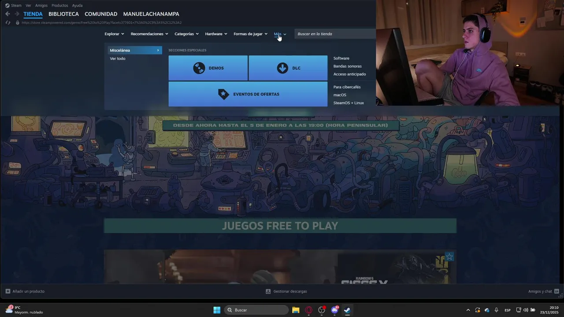564x317 pixels.
Task: Click the Steam forward arrow
Action: click(x=17, y=14)
